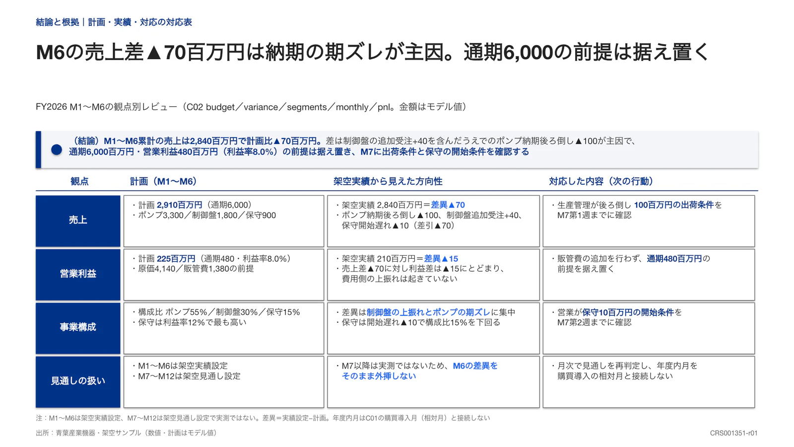Click document code CRS001351-r01

coord(733,433)
